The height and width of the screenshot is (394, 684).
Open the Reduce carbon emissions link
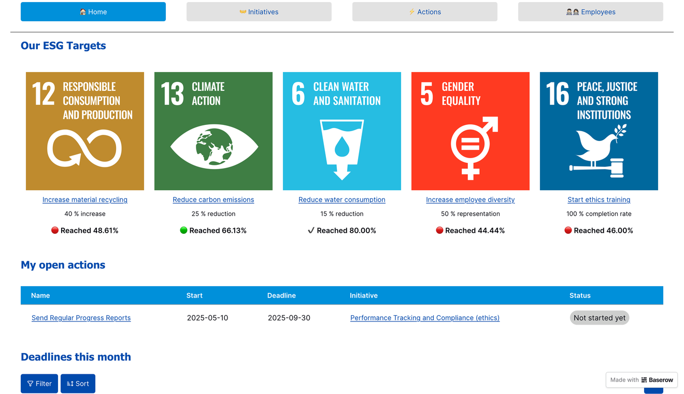click(213, 200)
